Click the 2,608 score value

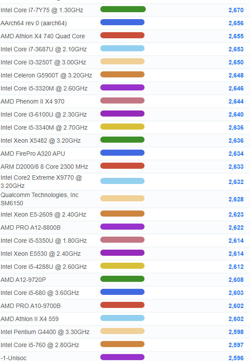pos(236,280)
